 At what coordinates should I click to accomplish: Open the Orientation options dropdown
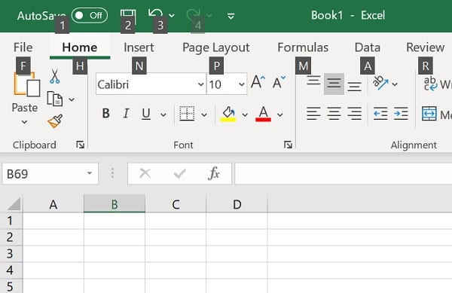tap(395, 84)
